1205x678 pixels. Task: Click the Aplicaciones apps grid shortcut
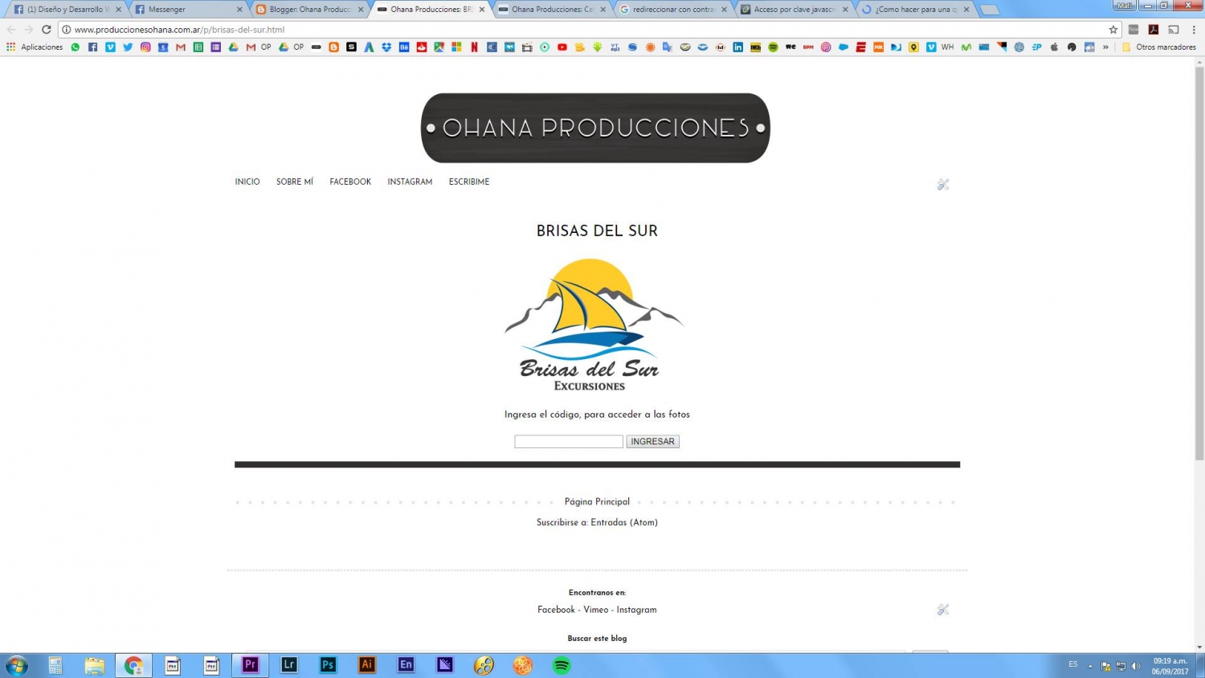point(35,47)
